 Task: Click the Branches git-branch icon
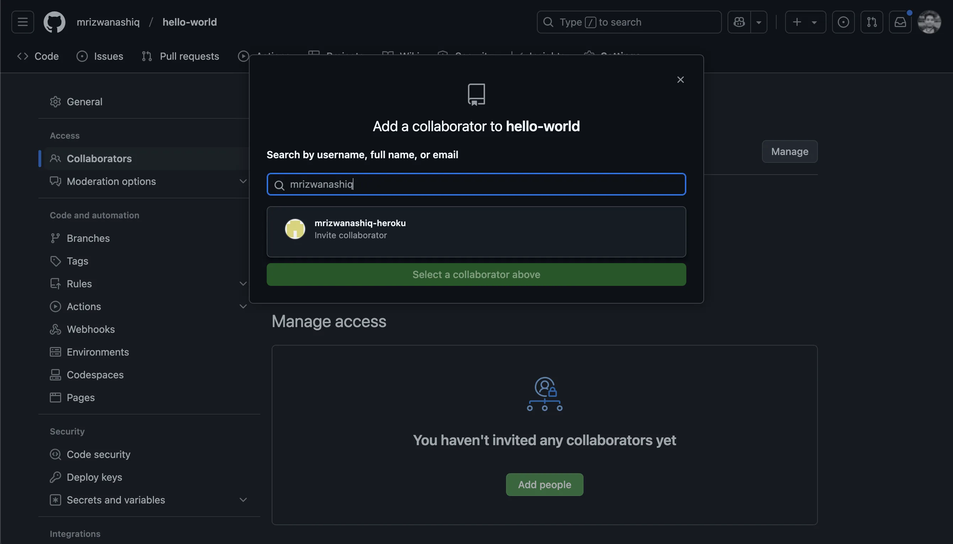tap(55, 238)
